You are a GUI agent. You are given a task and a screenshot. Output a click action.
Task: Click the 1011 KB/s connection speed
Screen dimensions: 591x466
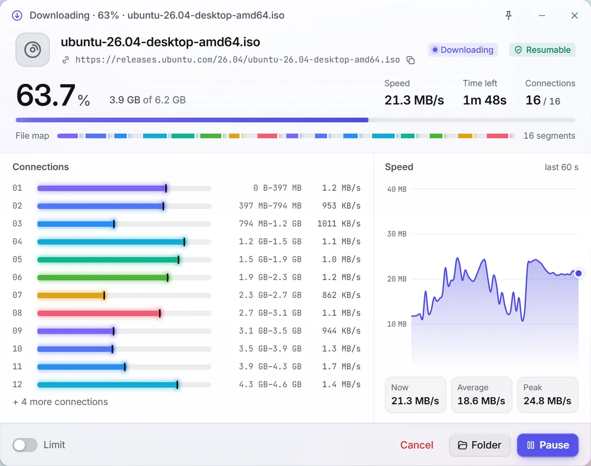coord(339,224)
